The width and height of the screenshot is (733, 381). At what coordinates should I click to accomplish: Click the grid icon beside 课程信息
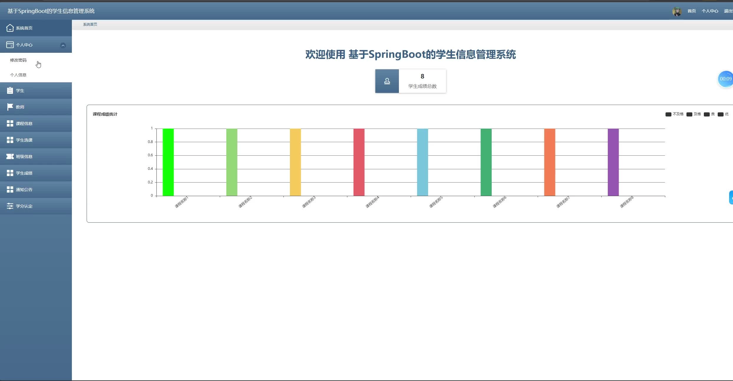pyautogui.click(x=10, y=124)
